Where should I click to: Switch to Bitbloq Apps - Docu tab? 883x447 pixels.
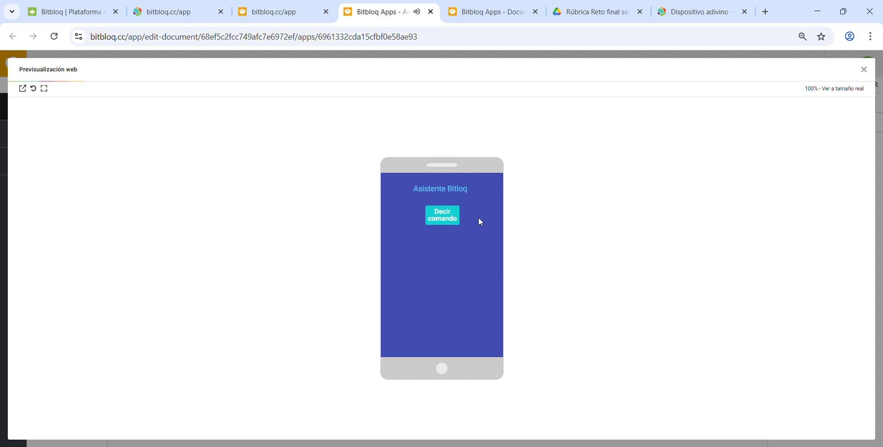[x=493, y=12]
